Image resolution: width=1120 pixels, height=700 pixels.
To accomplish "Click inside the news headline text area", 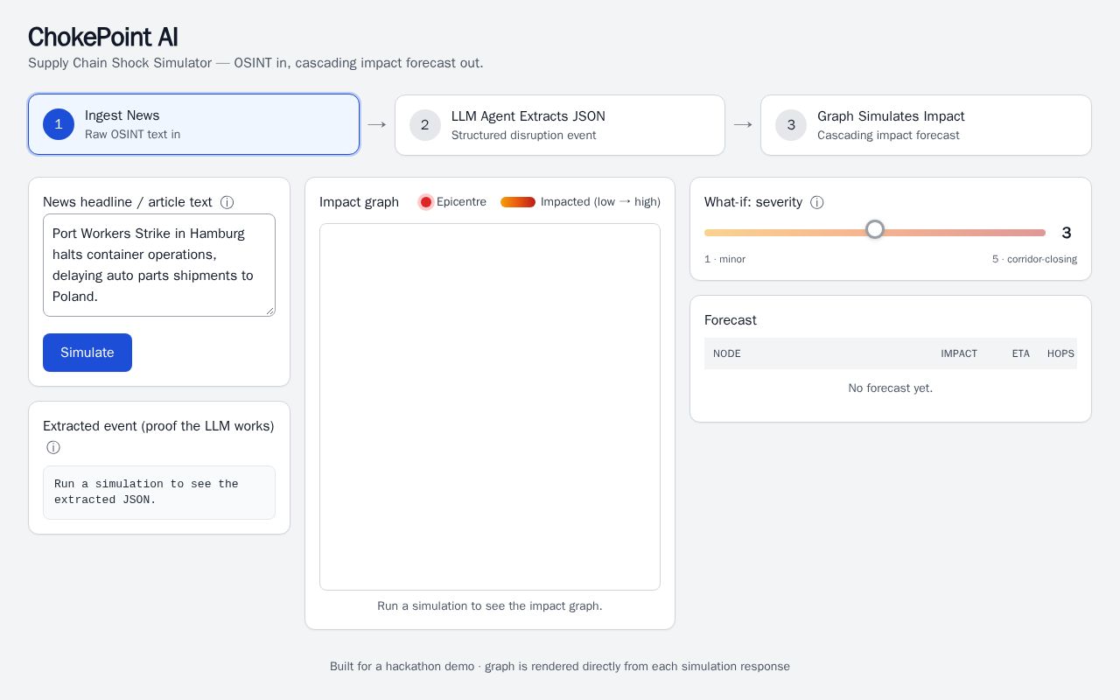I will coord(159,265).
